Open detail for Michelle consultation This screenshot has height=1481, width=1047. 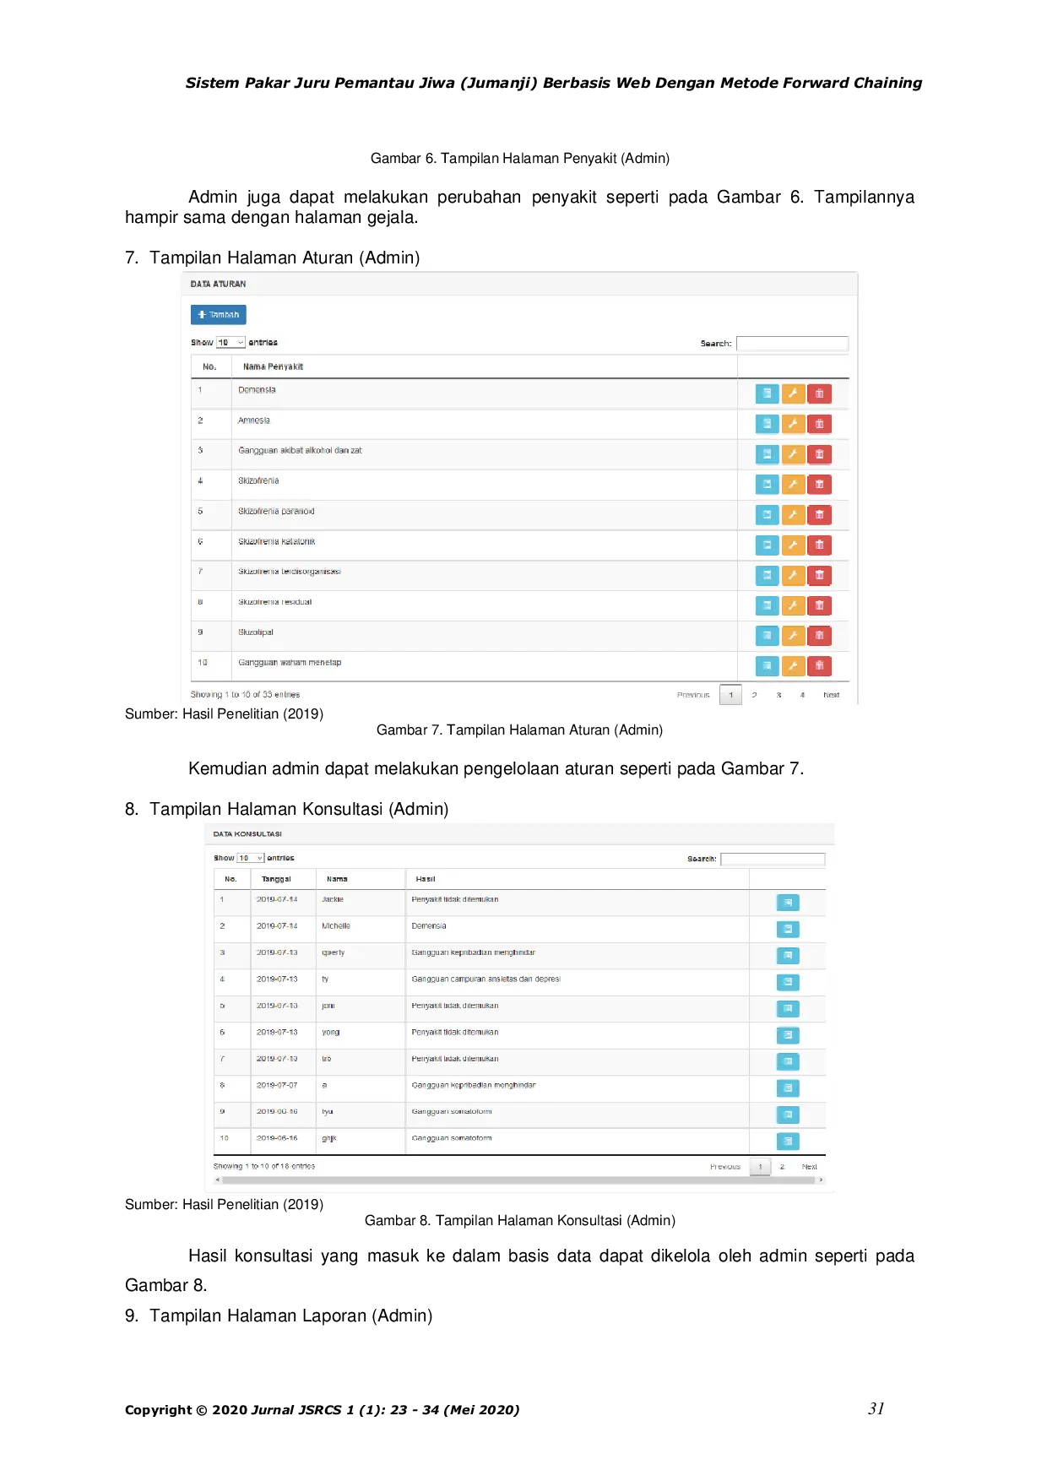point(787,930)
